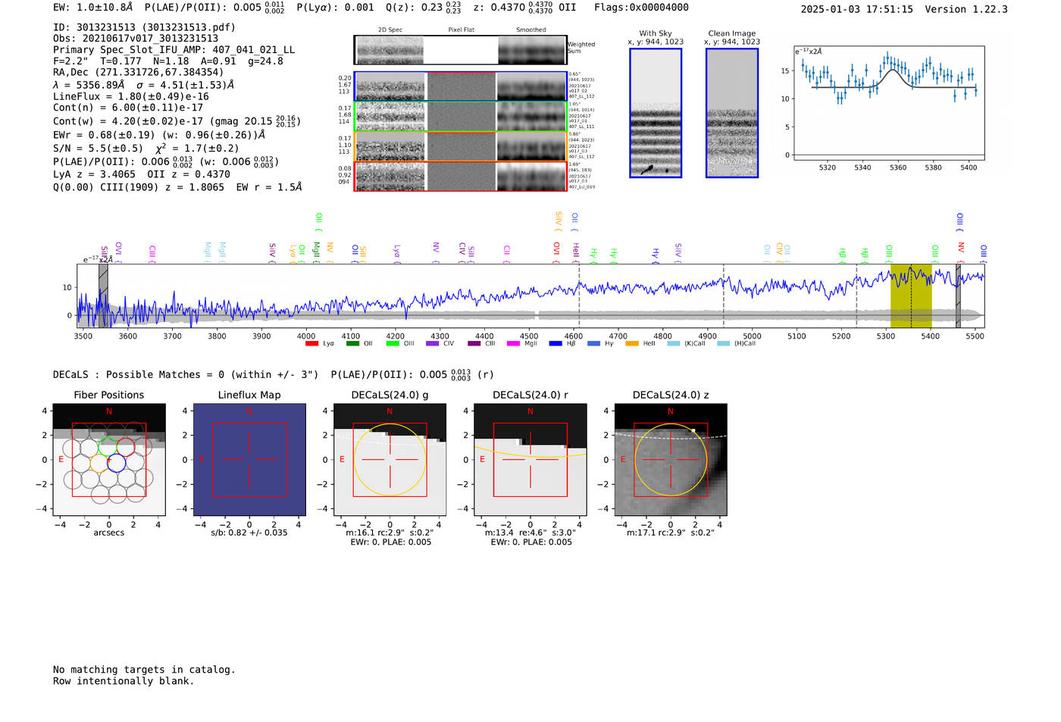1061x722 pixels.
Task: Click the orange fiber circle in Fiber Positions
Action: [x=99, y=463]
